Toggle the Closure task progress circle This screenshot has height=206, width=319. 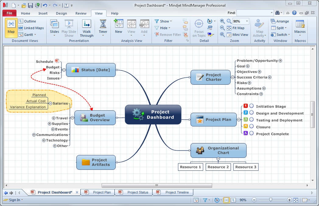(x=251, y=126)
